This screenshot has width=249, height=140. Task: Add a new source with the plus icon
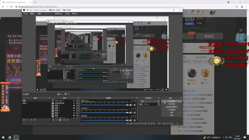53,120
